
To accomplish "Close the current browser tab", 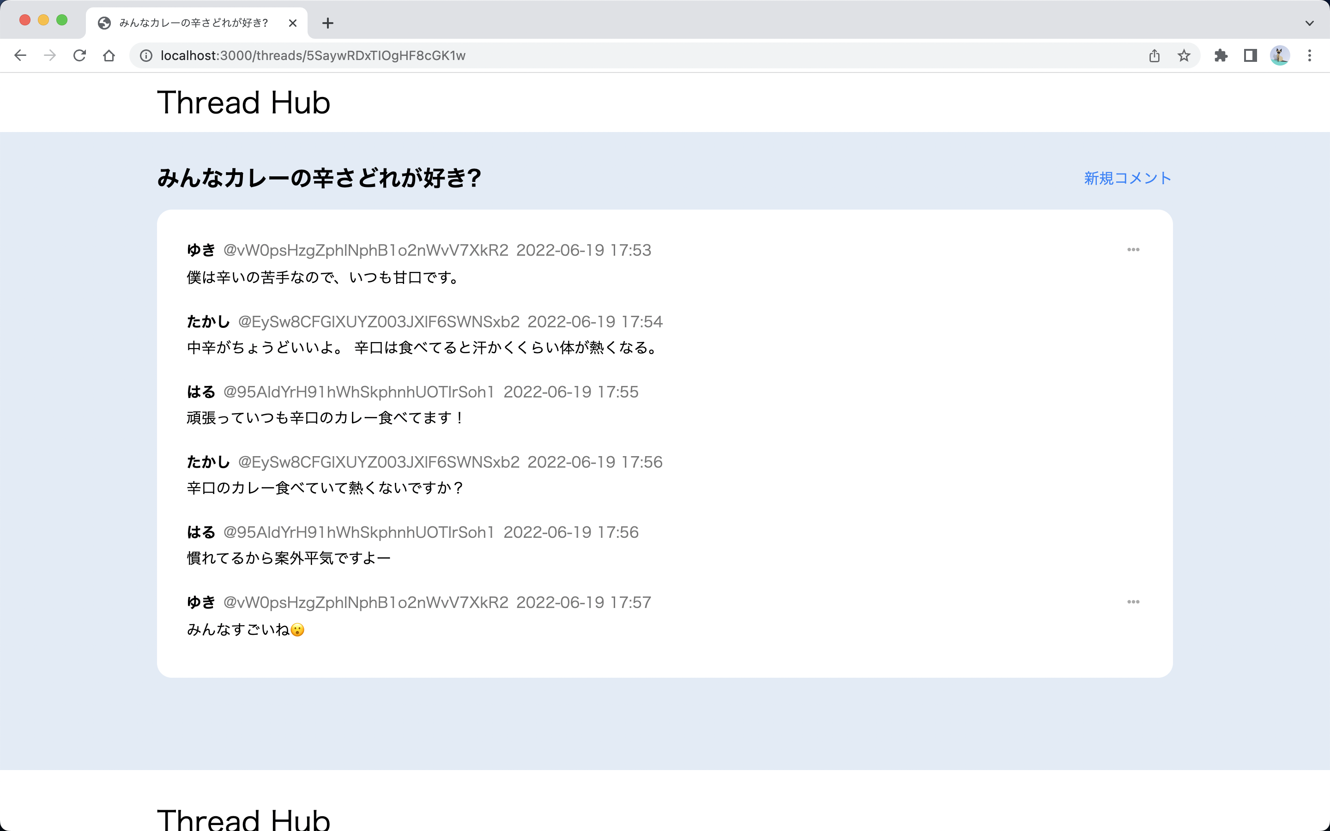I will 293,23.
